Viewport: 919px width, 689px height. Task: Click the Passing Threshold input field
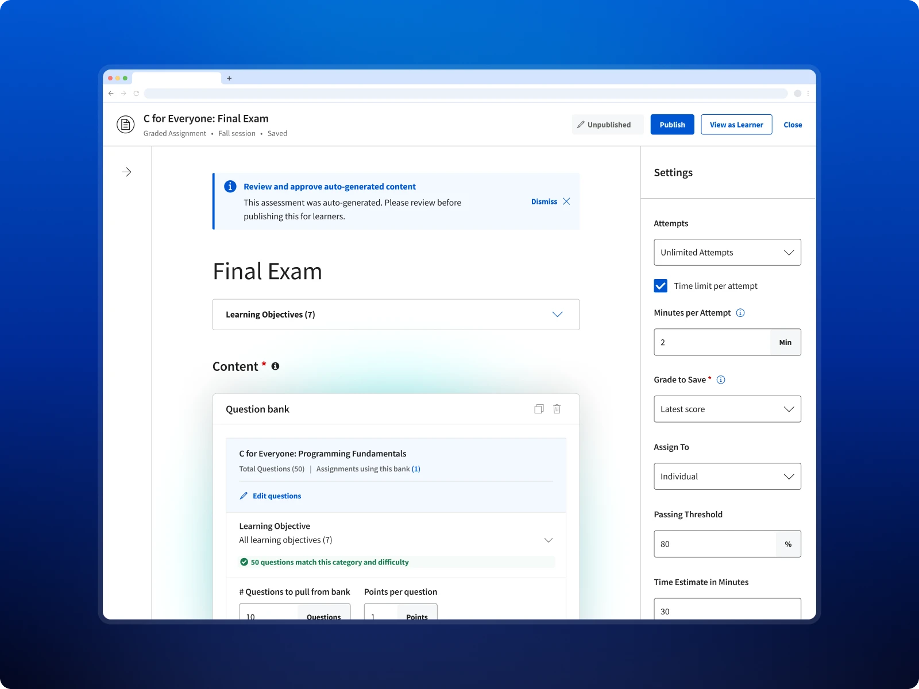[x=715, y=544]
